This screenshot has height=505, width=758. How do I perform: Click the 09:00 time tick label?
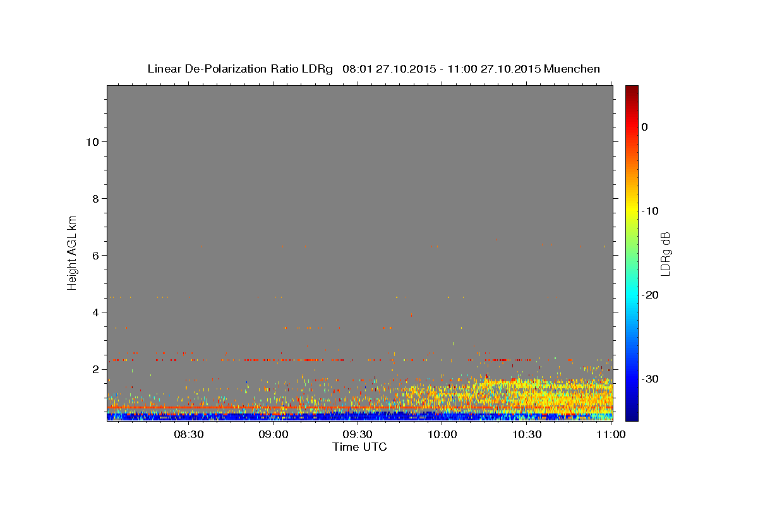[x=273, y=435]
